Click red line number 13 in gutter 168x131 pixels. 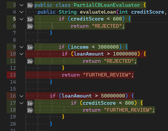coord(13,75)
